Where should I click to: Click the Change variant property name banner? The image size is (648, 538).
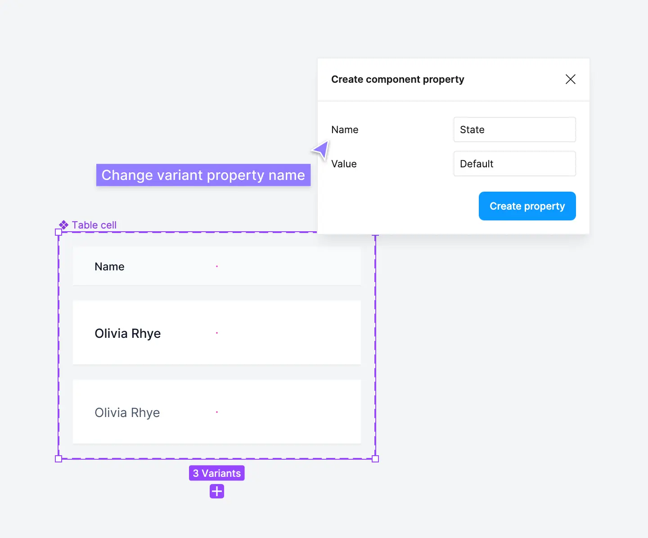coord(203,175)
